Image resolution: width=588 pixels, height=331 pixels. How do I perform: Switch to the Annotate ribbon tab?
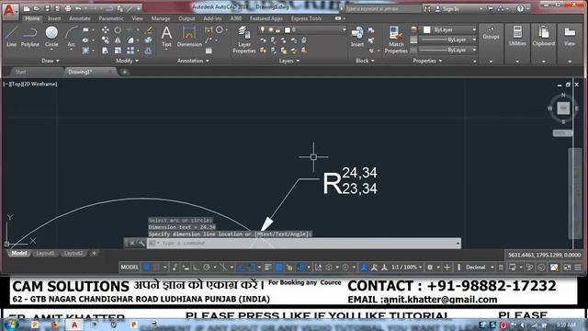click(80, 18)
